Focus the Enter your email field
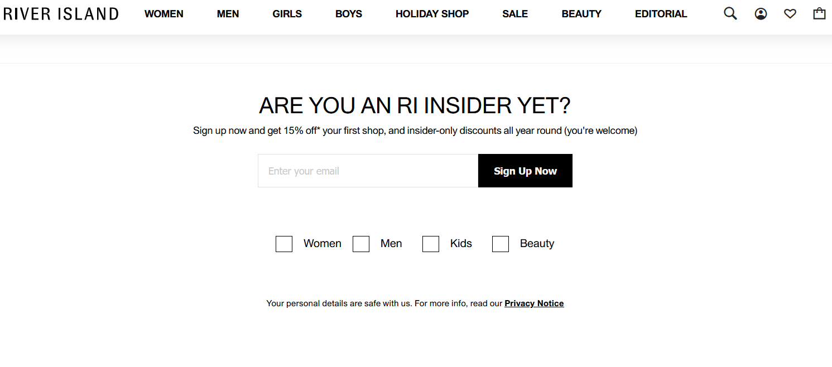This screenshot has height=367, width=832. click(368, 171)
